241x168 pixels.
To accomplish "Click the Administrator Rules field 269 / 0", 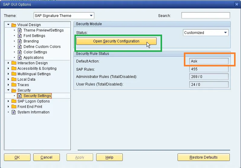I will coord(209,77).
